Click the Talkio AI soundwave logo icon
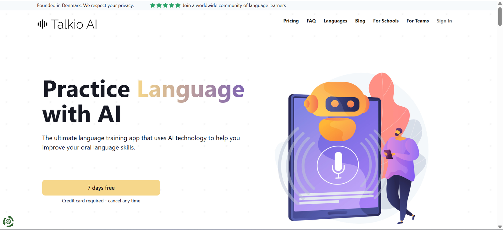This screenshot has width=503, height=230. coord(42,24)
